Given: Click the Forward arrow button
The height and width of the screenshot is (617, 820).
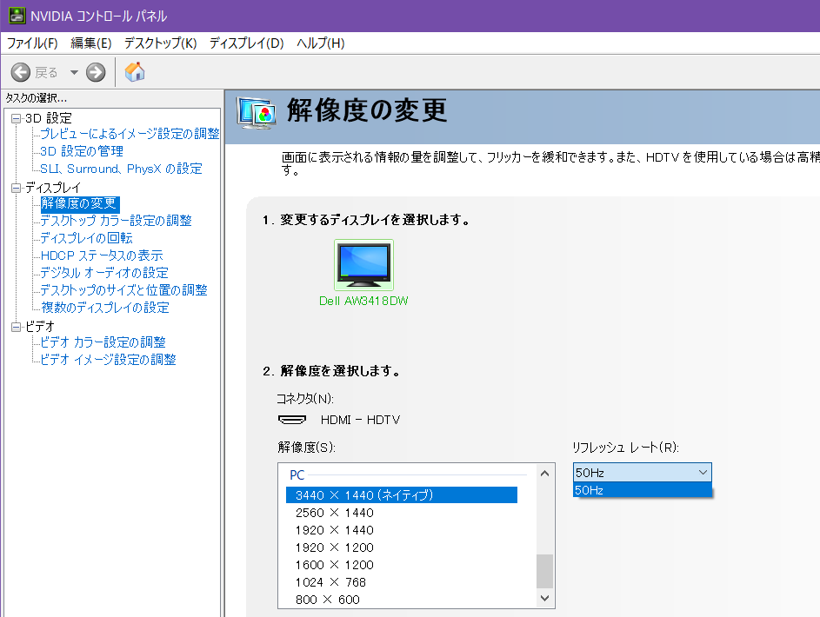Looking at the screenshot, I should point(96,72).
